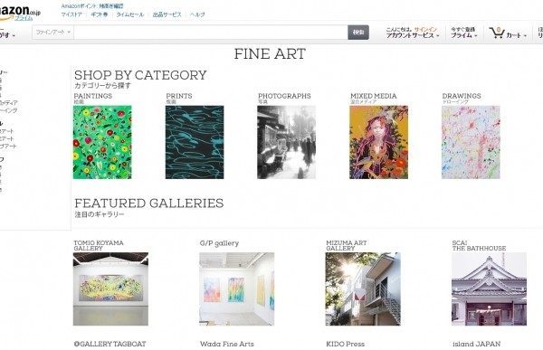This screenshot has width=543, height=350.
Task: Expand the プライム registration dropdown
Action: coord(463,35)
